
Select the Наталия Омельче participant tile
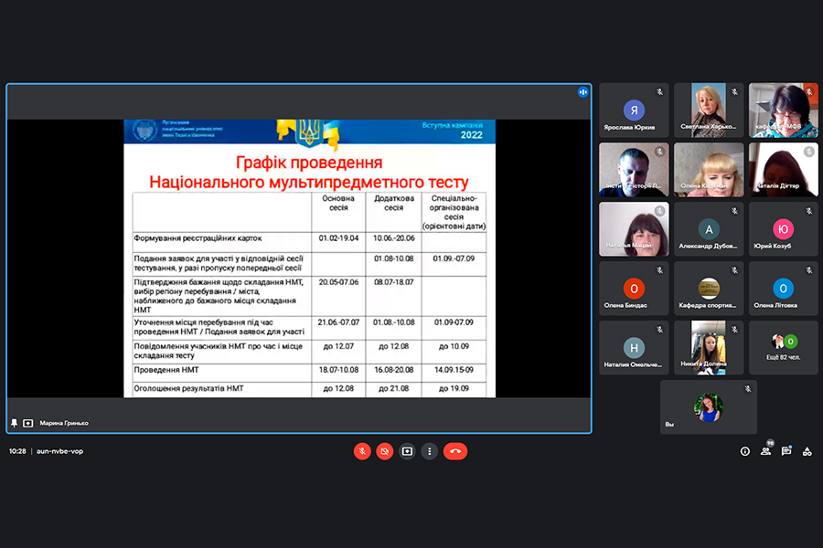634,348
